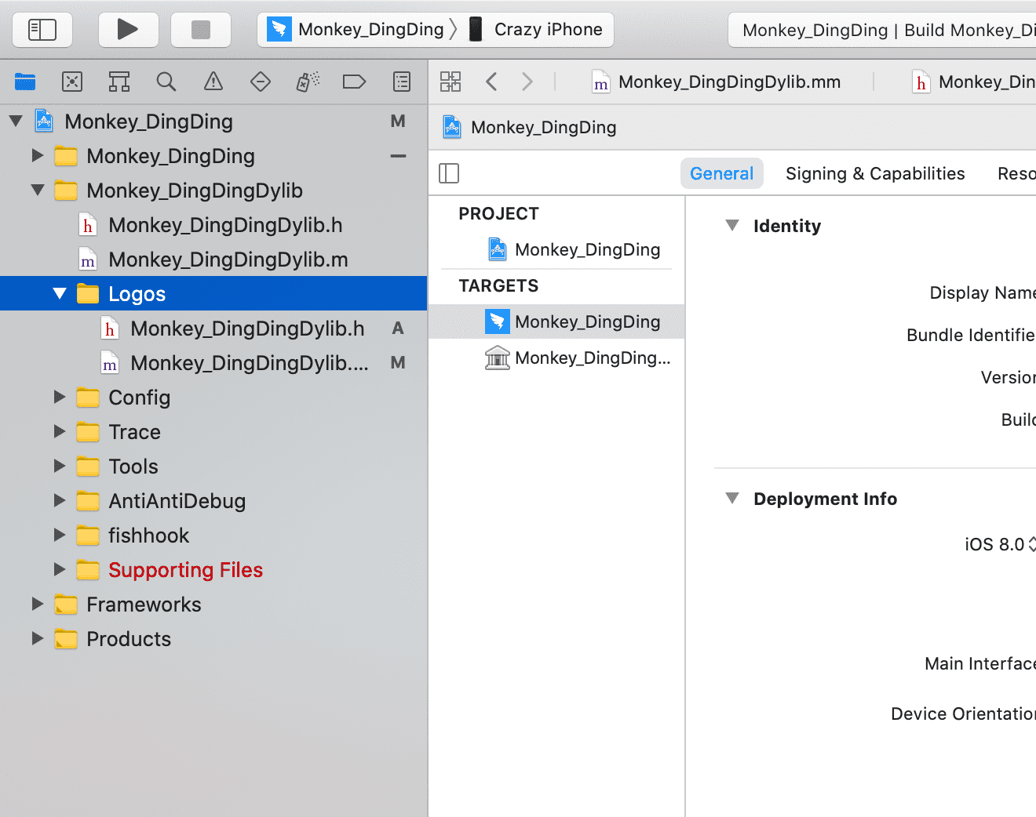Screen dimensions: 1036x817
Task: Select Crazy iPhone run destination
Action: [536, 30]
